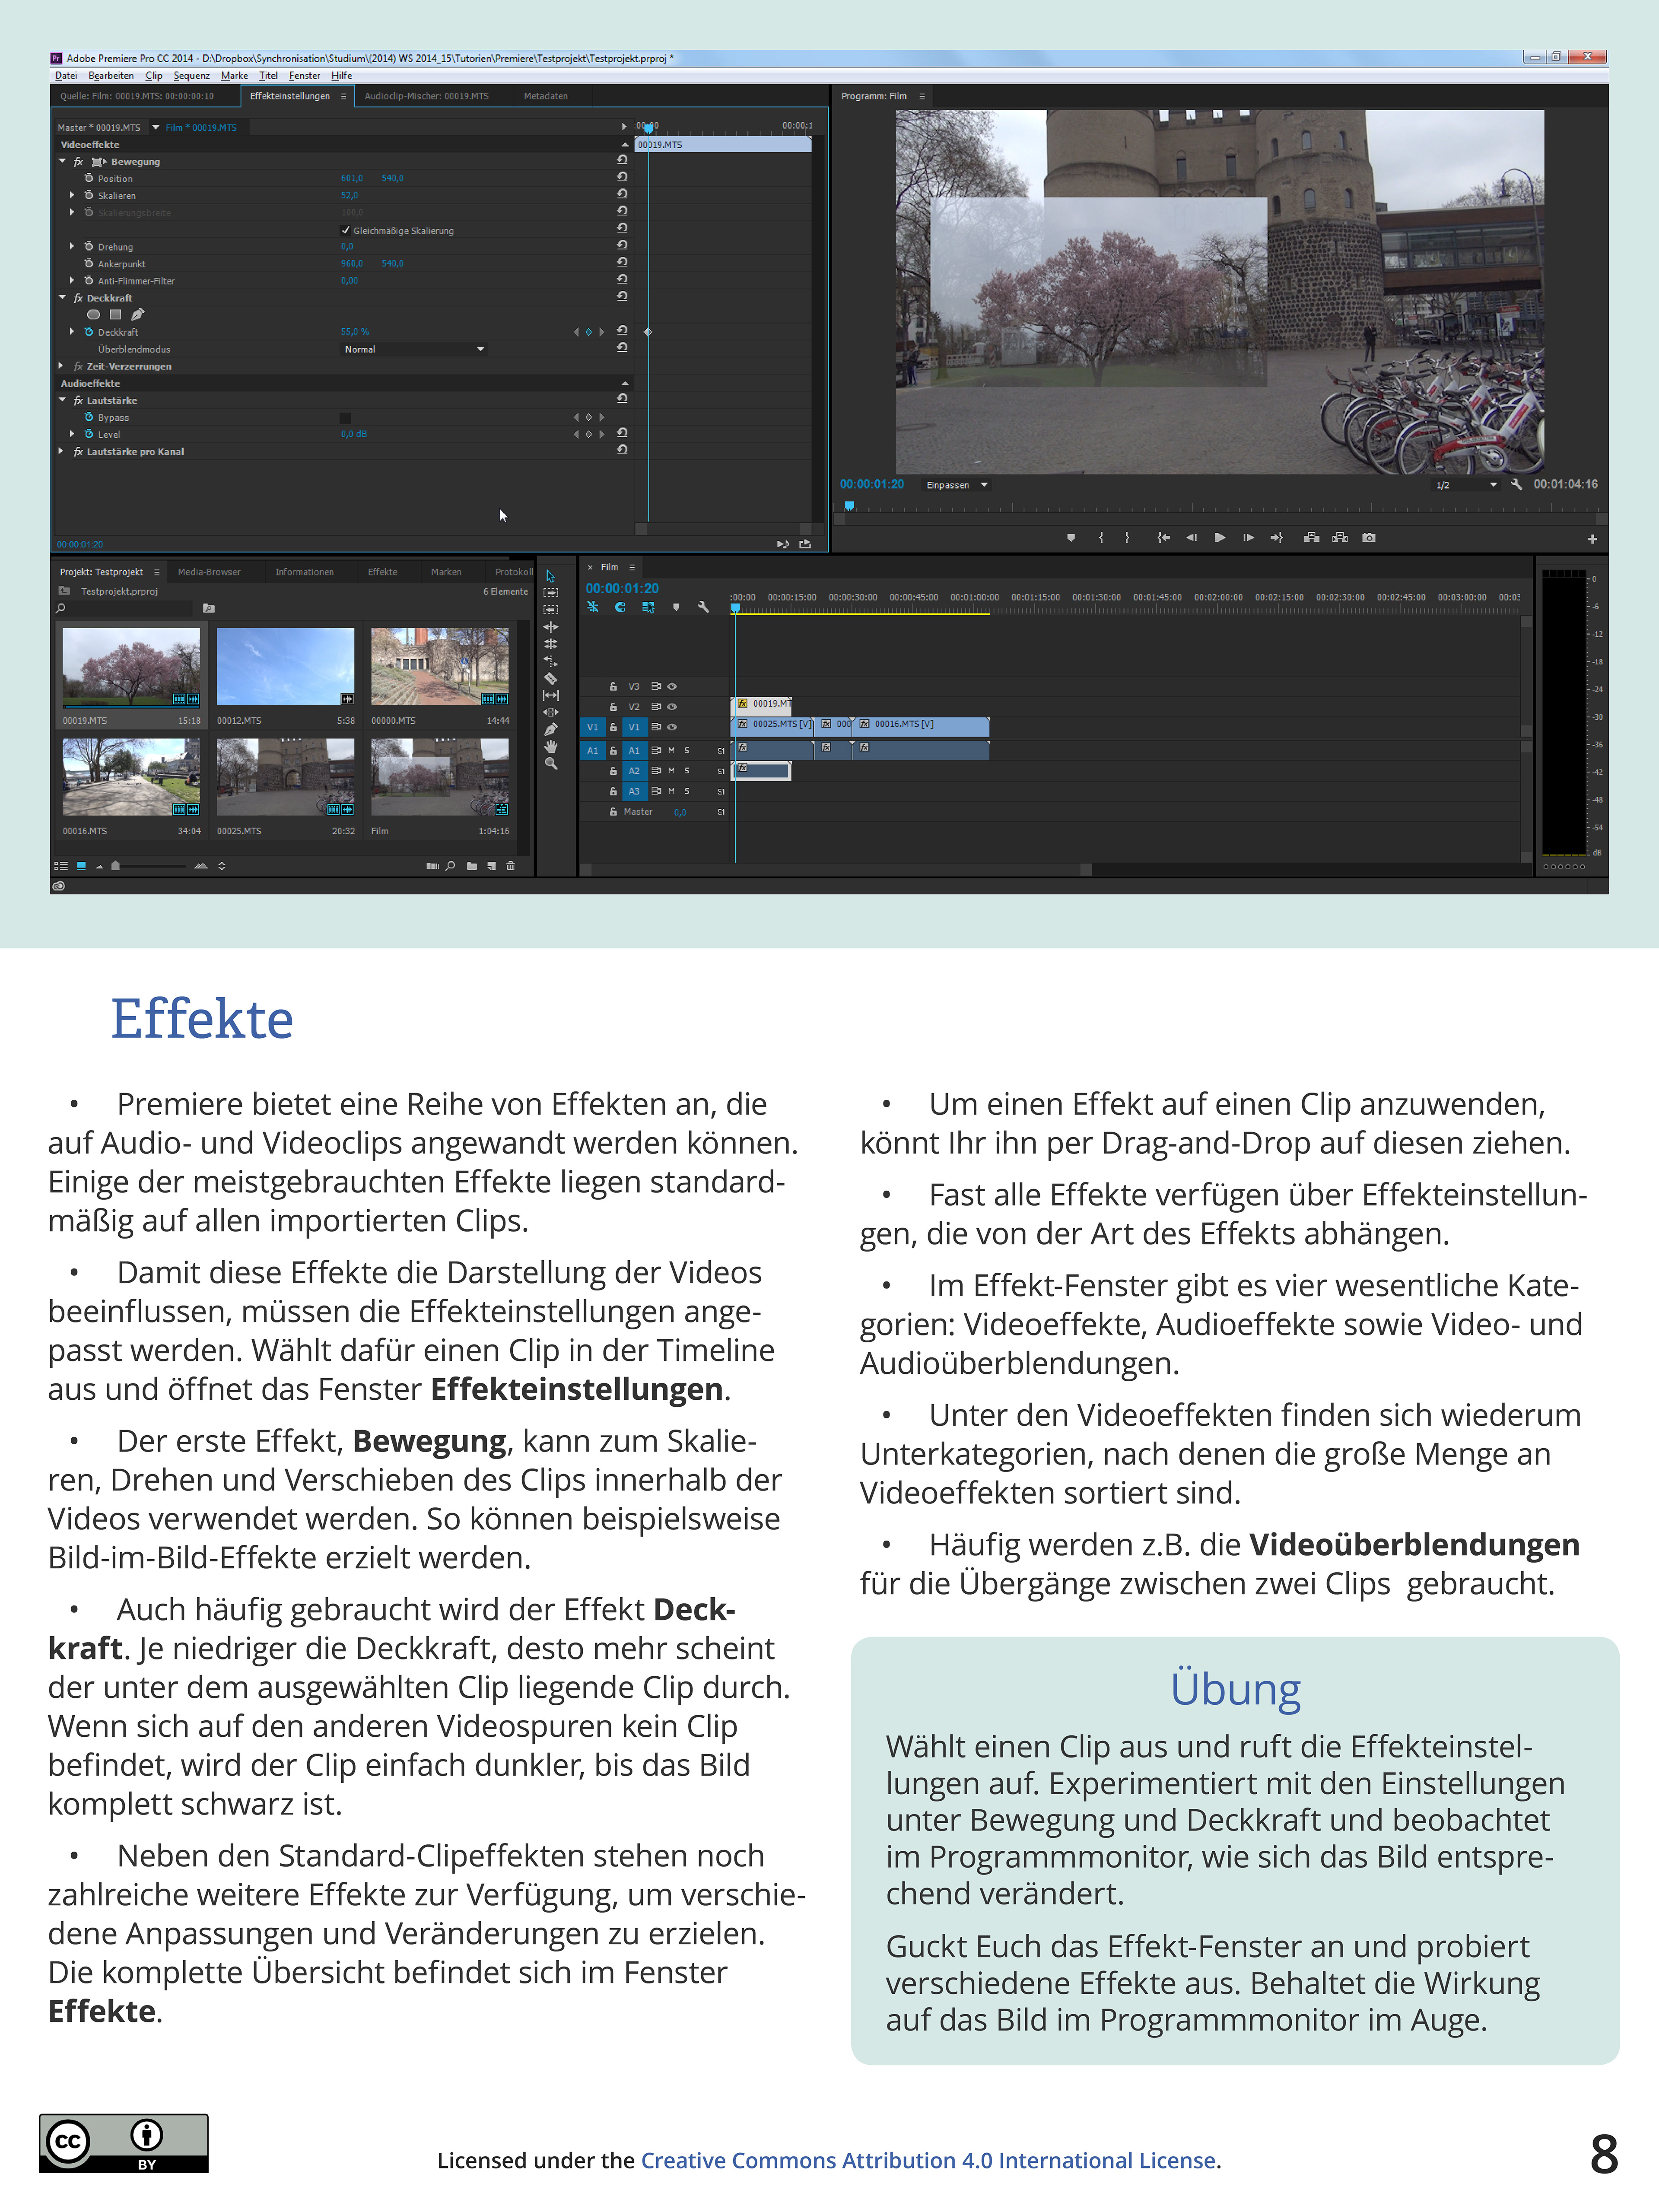The image size is (1659, 2212).
Task: Hide video track V2 with eye icon
Action: [672, 707]
